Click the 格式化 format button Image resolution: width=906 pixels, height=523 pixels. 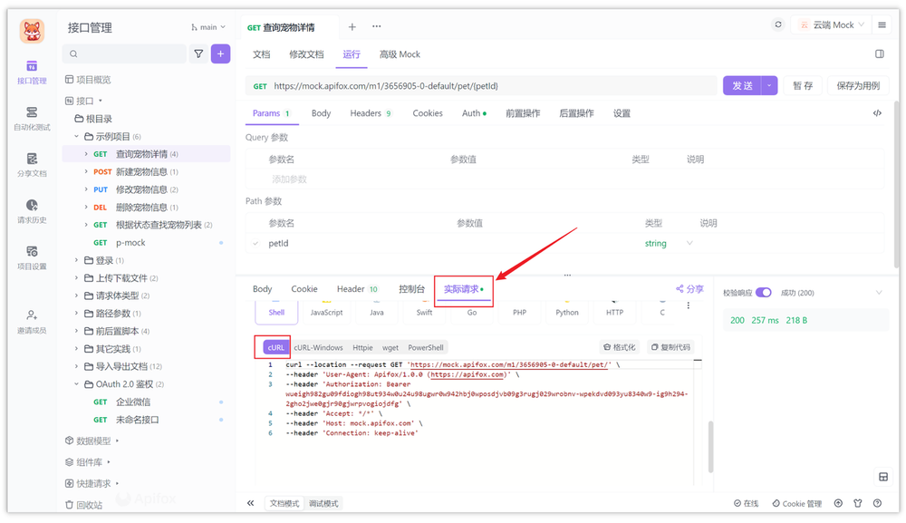[x=620, y=347]
